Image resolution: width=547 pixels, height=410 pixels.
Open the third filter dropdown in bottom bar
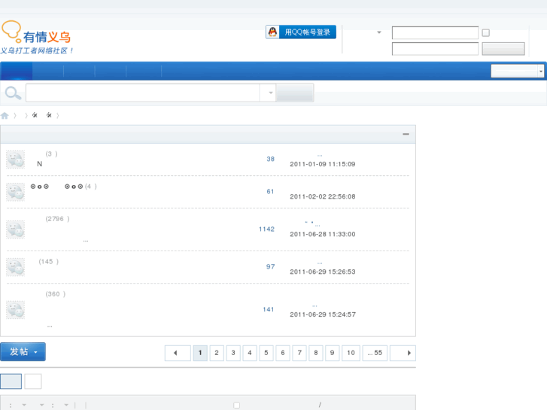pos(66,405)
